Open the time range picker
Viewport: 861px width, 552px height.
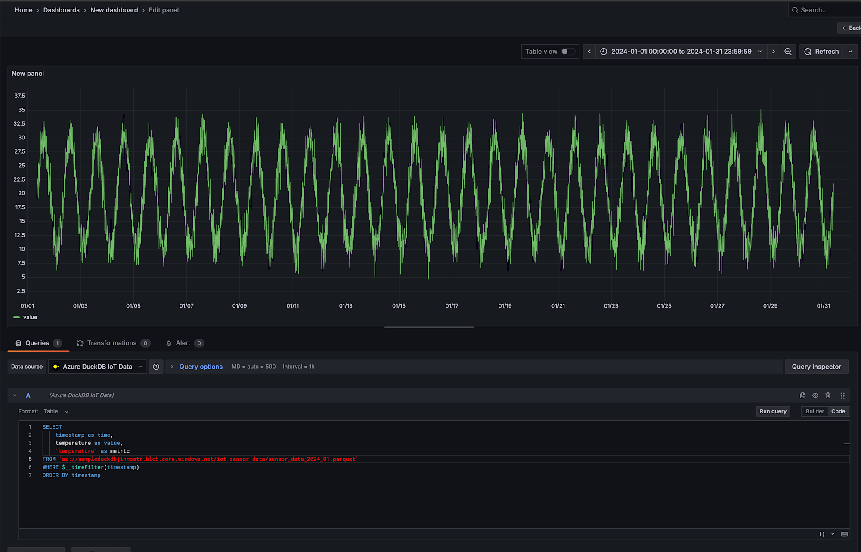[681, 52]
